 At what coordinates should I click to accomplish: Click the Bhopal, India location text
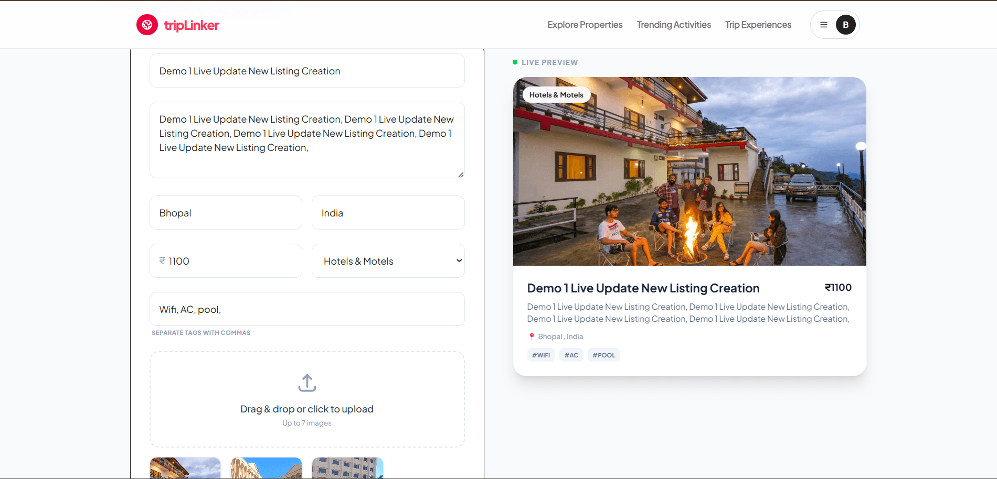tap(560, 336)
